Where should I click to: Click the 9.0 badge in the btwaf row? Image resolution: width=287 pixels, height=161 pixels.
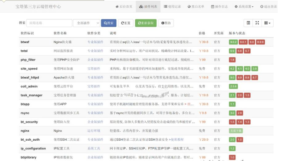(x=252, y=42)
